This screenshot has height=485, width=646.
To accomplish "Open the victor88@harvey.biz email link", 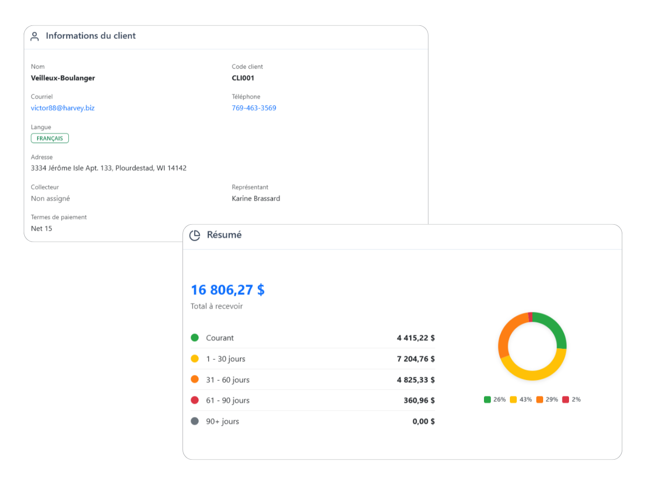I will click(x=63, y=108).
